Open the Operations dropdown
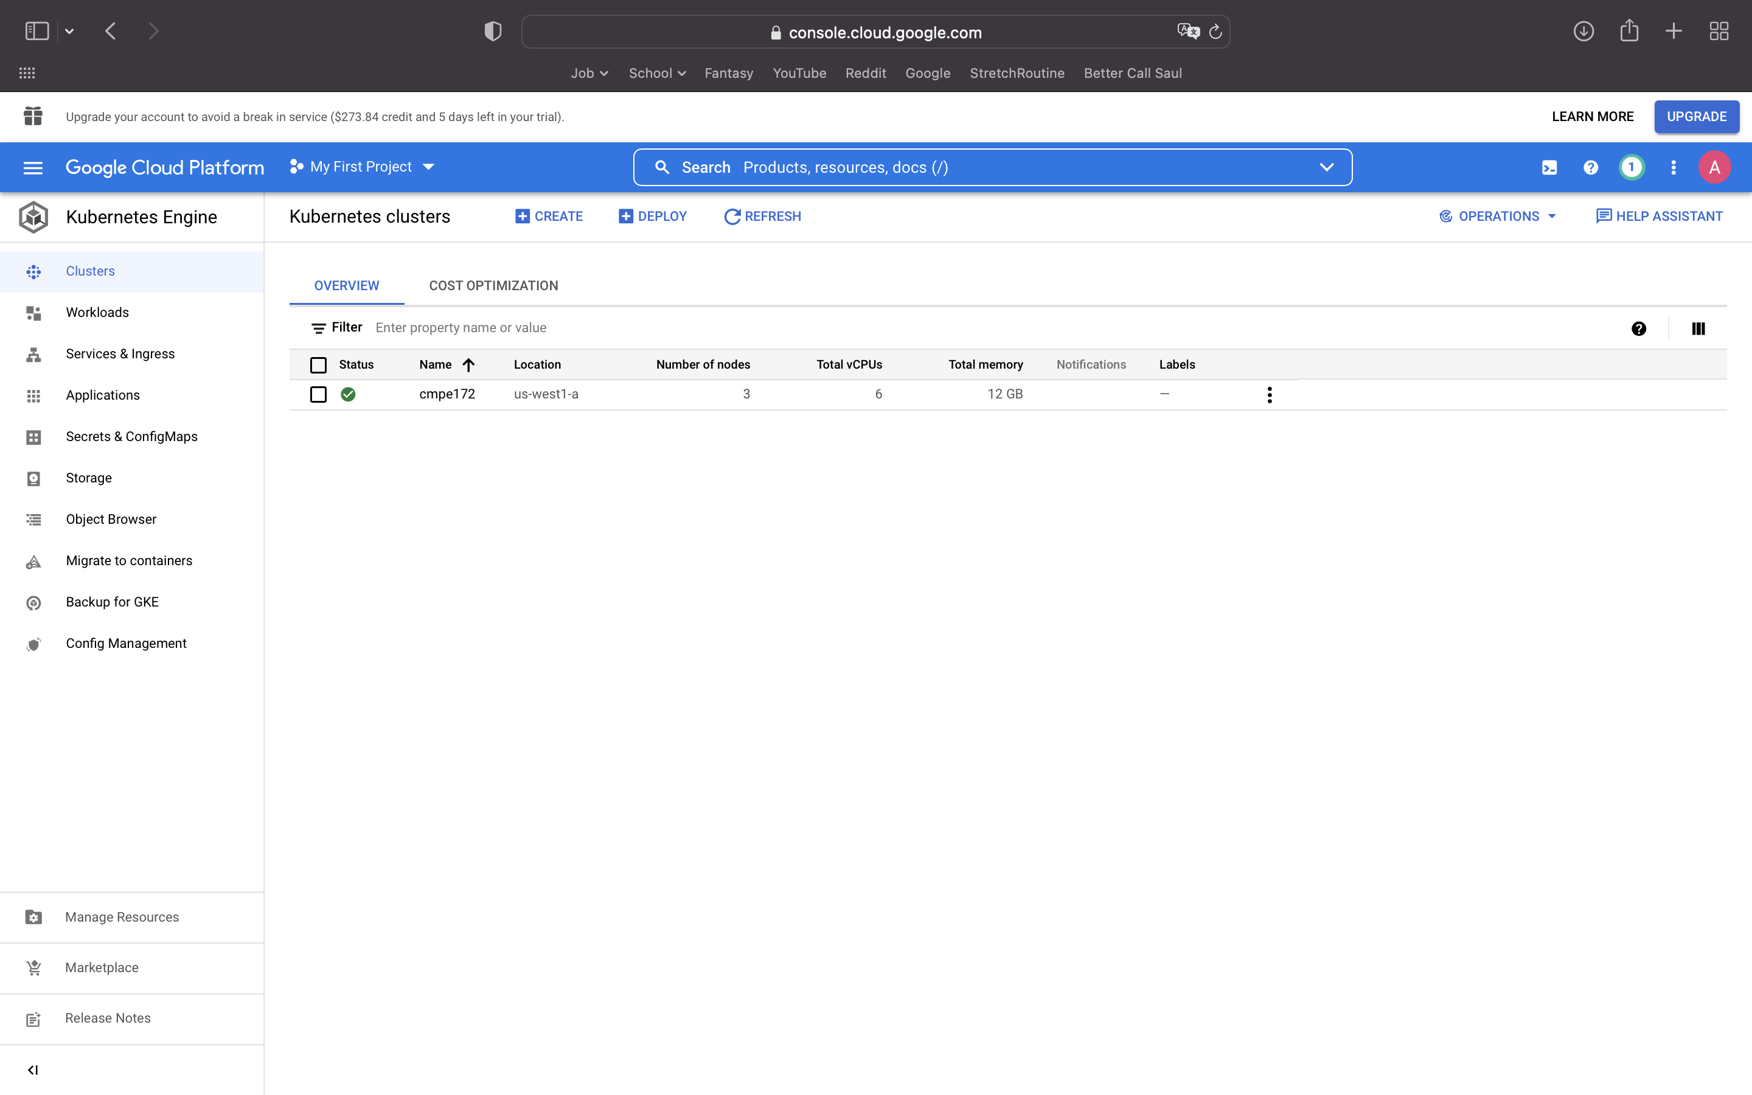The image size is (1752, 1095). (x=1498, y=217)
